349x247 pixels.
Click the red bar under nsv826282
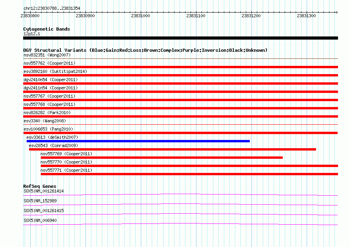[x=180, y=116]
